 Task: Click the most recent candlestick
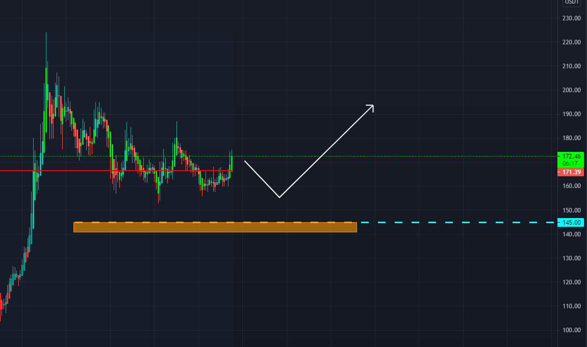(x=231, y=163)
